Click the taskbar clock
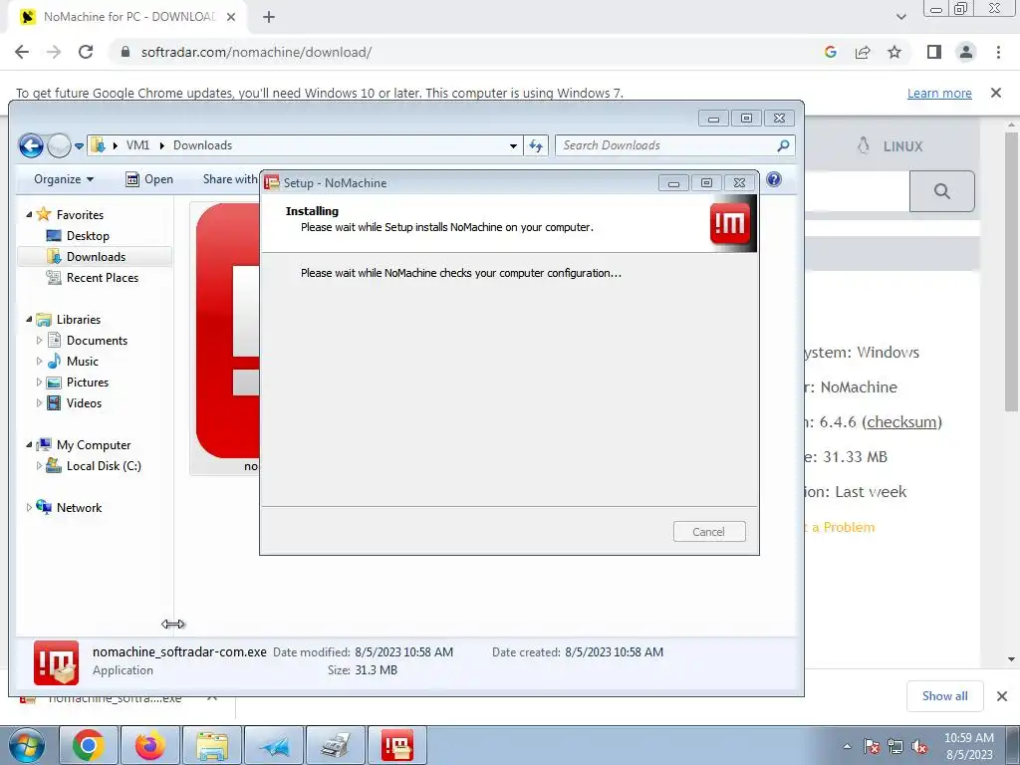The image size is (1020, 765). 968,746
